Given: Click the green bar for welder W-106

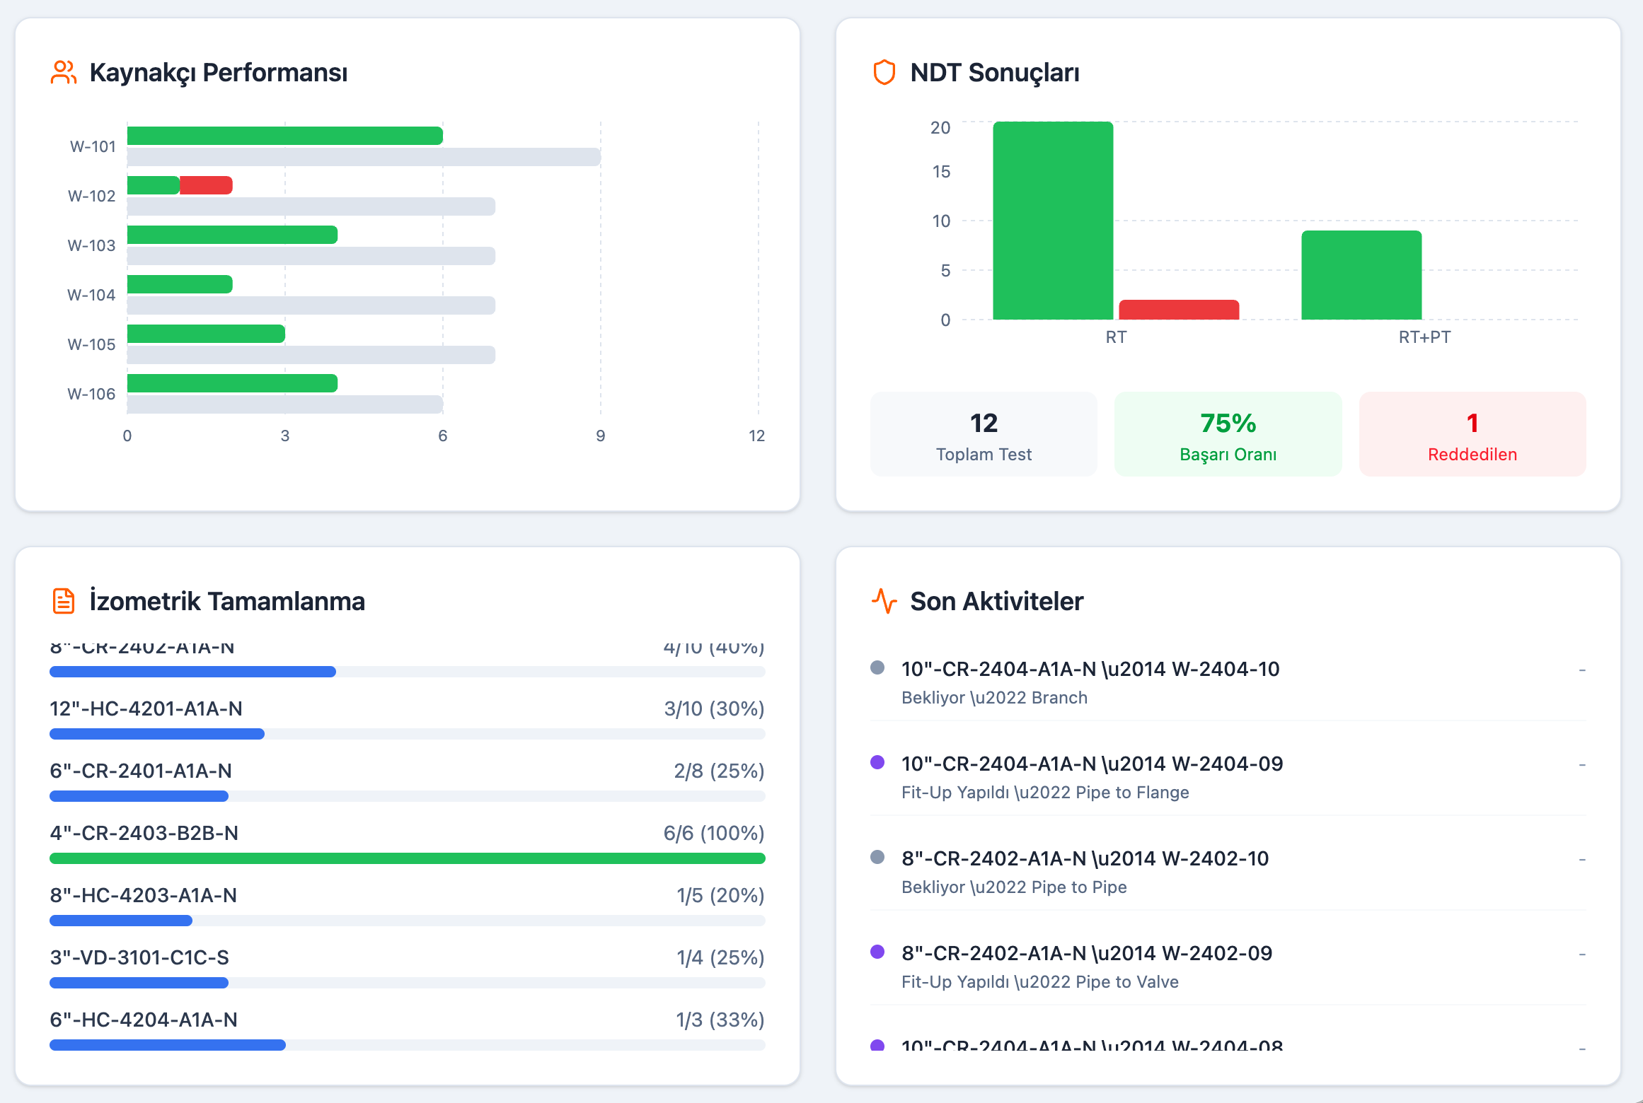Looking at the screenshot, I should coord(232,383).
